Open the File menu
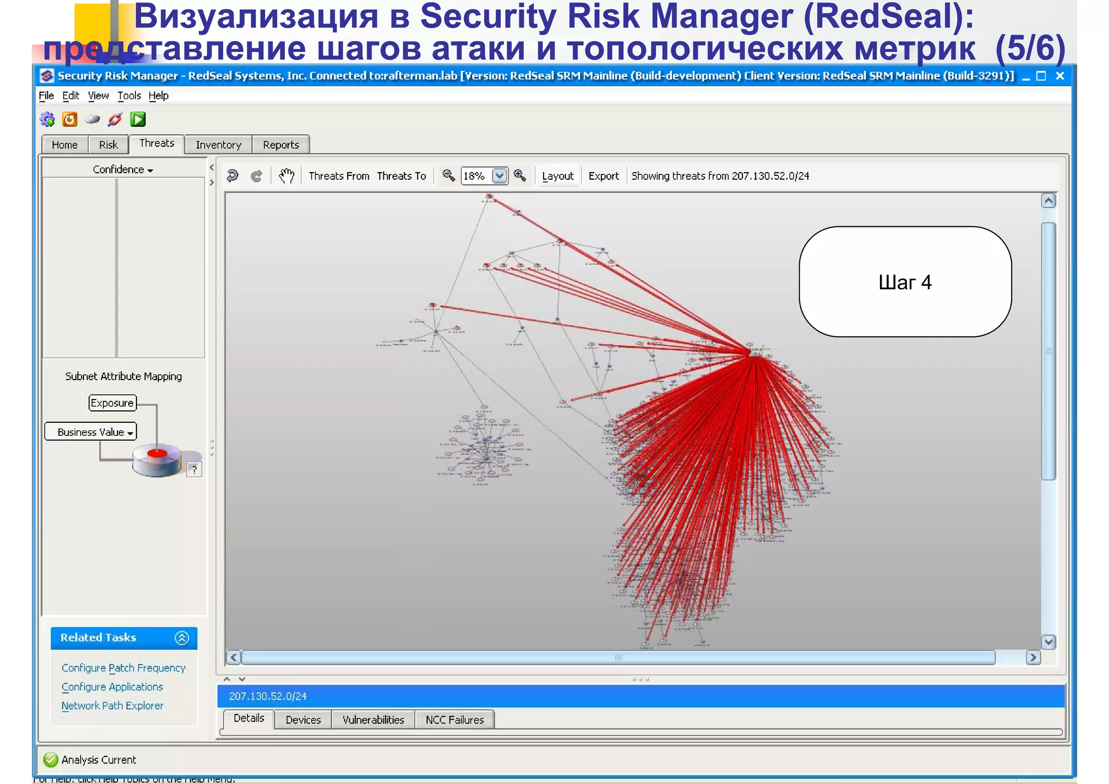This screenshot has height=784, width=1109. click(x=47, y=96)
